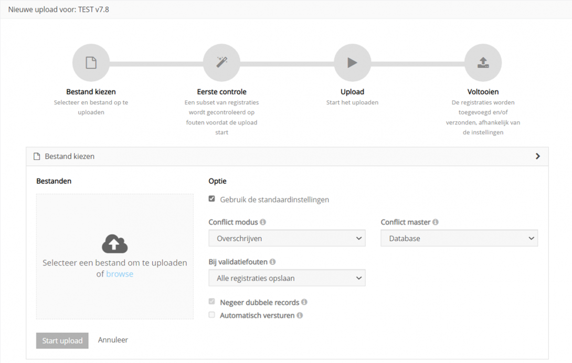
Task: Collapse the Bestand kiezen panel chevron
Action: [537, 156]
